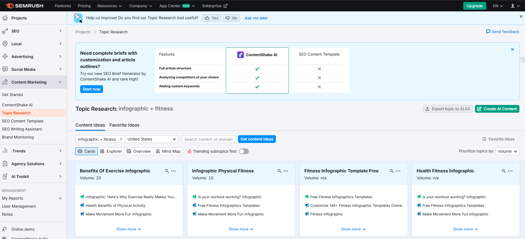Open Free Fitness Infographics Templates in Template Free card
This screenshot has width=525, height=239.
point(341,197)
